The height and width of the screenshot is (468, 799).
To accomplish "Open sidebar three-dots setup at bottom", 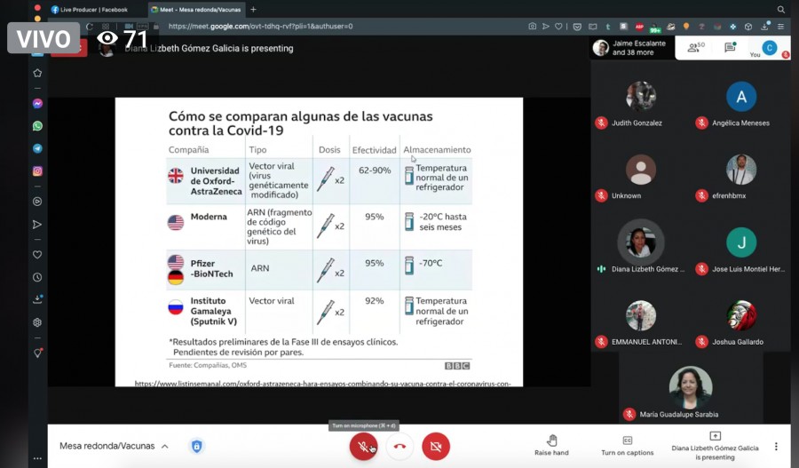I will coord(37,458).
